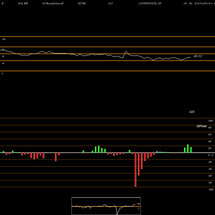Click the "30" label on RSI axis
215x215 pixels.
tap(3, 63)
